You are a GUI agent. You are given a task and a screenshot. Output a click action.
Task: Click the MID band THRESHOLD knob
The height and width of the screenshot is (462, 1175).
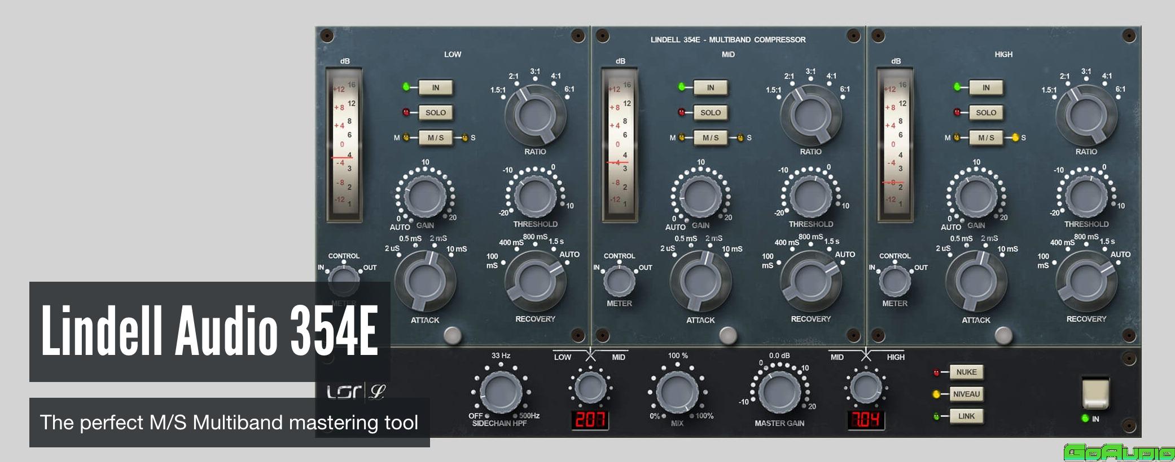[810, 197]
